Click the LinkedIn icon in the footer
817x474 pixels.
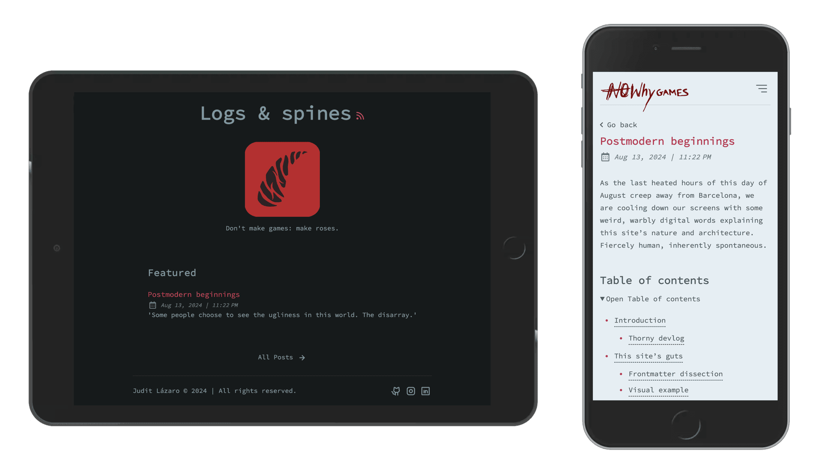point(426,390)
